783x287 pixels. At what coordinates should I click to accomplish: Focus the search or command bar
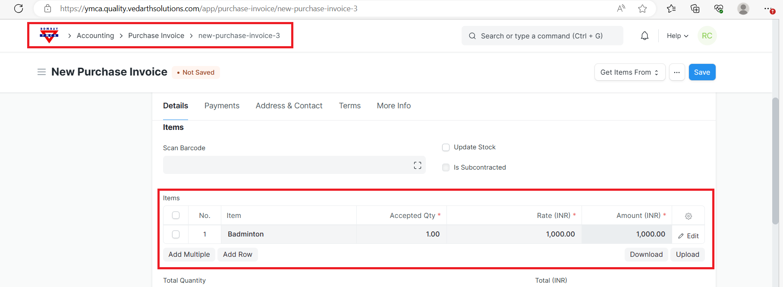[x=542, y=36]
